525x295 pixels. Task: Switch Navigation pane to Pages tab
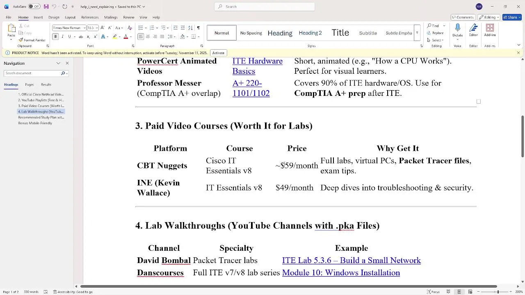pyautogui.click(x=29, y=85)
